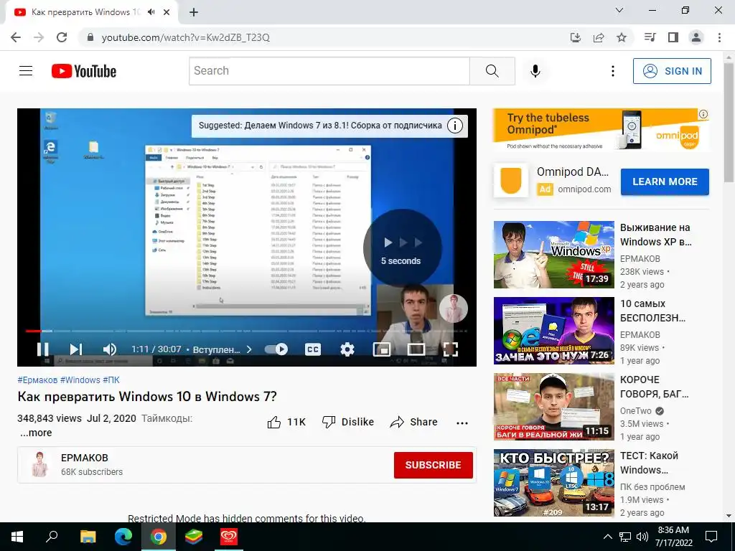Subscribe to ЕРМАКОВ channel

[433, 465]
